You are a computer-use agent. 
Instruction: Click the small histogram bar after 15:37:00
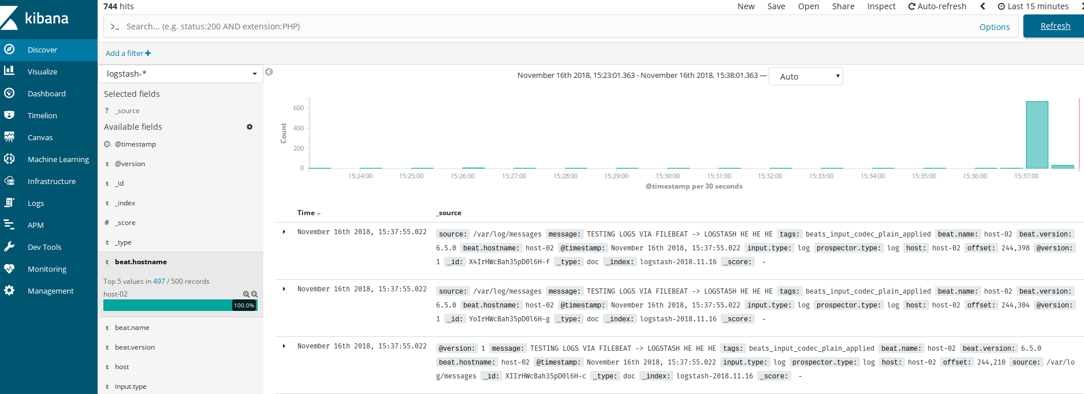1063,167
